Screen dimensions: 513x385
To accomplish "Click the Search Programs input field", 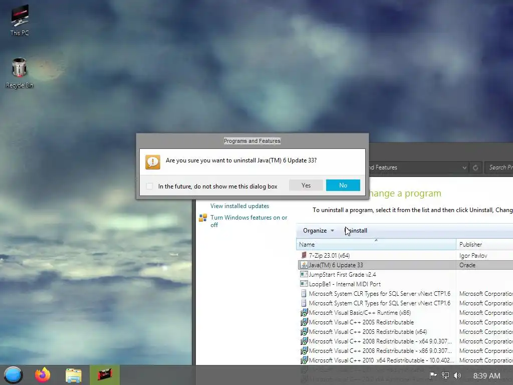I will tap(499, 167).
